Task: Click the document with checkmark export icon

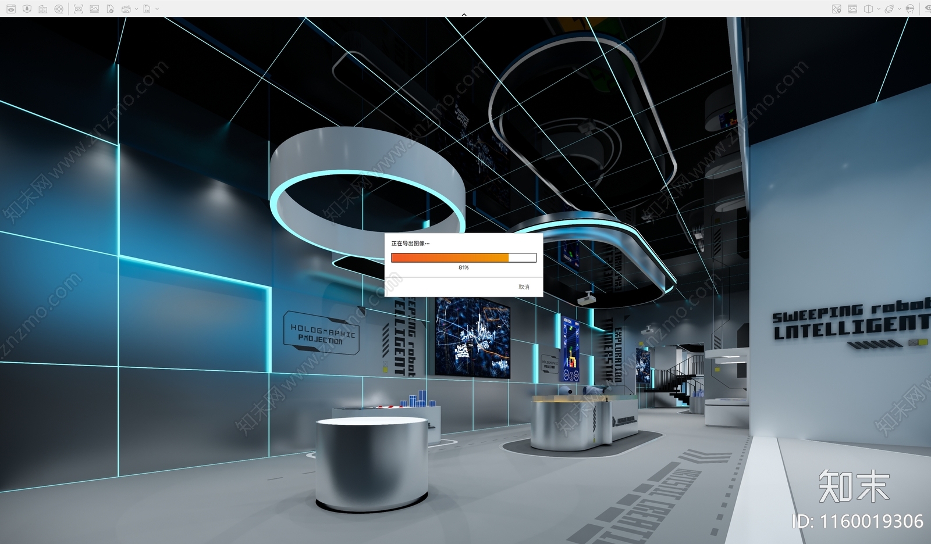Action: click(110, 9)
